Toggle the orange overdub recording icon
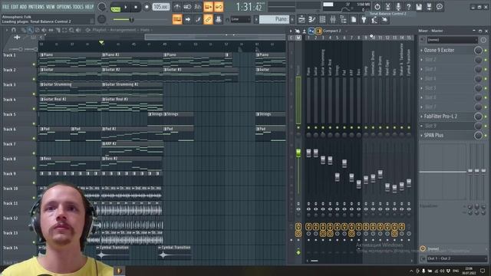This screenshot has width=491, height=276. (x=208, y=7)
